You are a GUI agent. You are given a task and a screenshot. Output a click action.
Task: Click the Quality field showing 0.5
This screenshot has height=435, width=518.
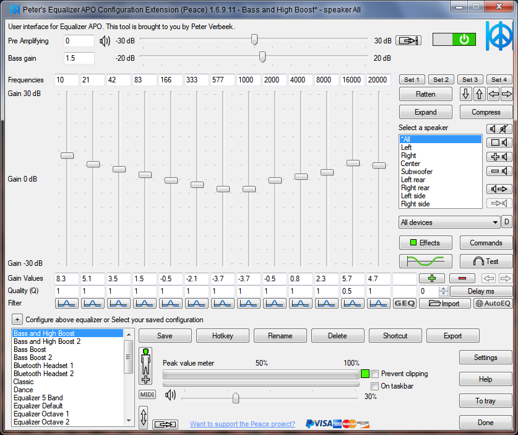tap(353, 291)
